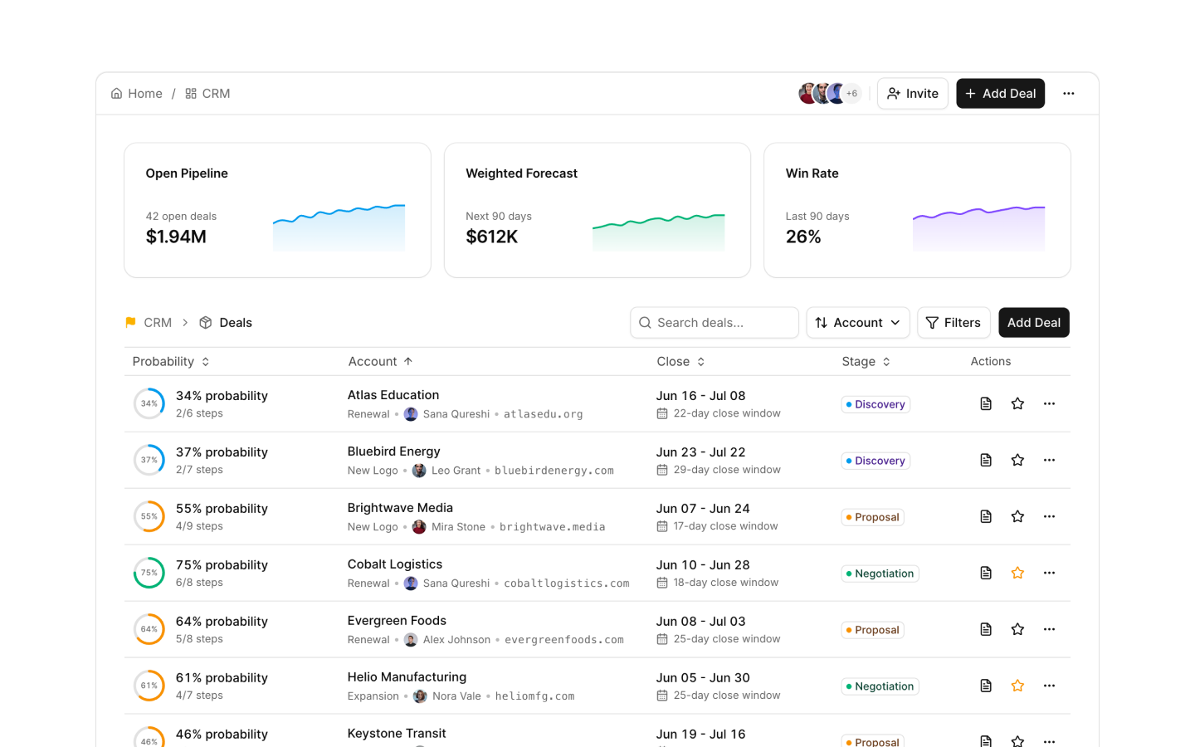The image size is (1195, 747).
Task: Click the Helio Manufacturing account name
Action: click(x=407, y=677)
